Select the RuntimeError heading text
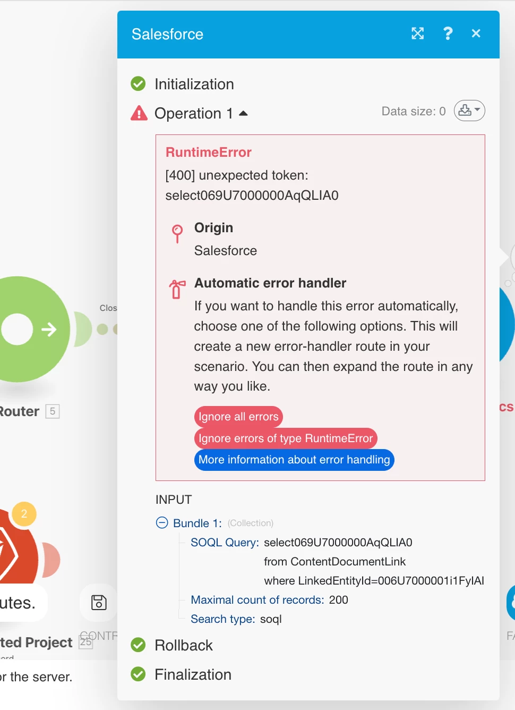The height and width of the screenshot is (710, 515). point(209,152)
